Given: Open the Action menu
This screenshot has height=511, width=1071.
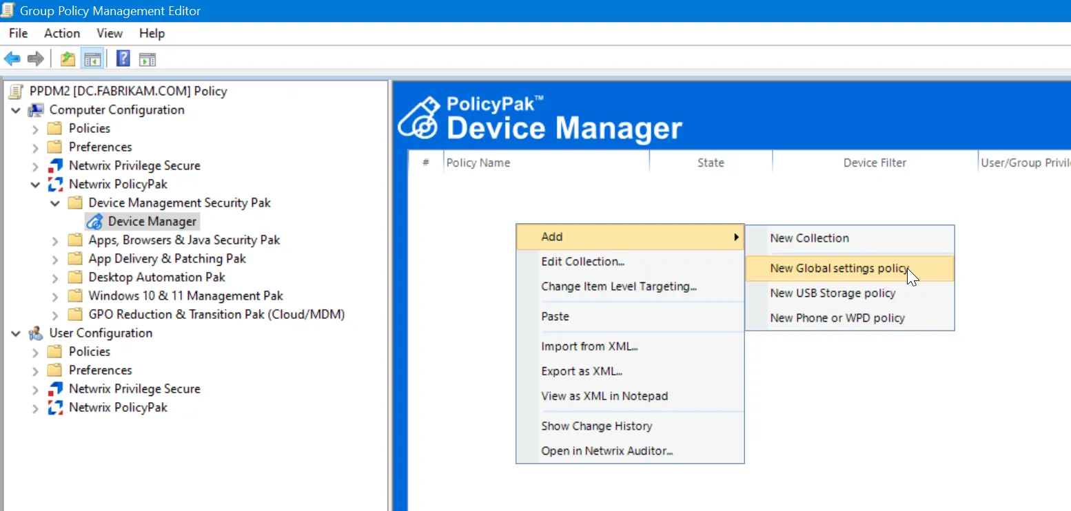Looking at the screenshot, I should coord(62,33).
